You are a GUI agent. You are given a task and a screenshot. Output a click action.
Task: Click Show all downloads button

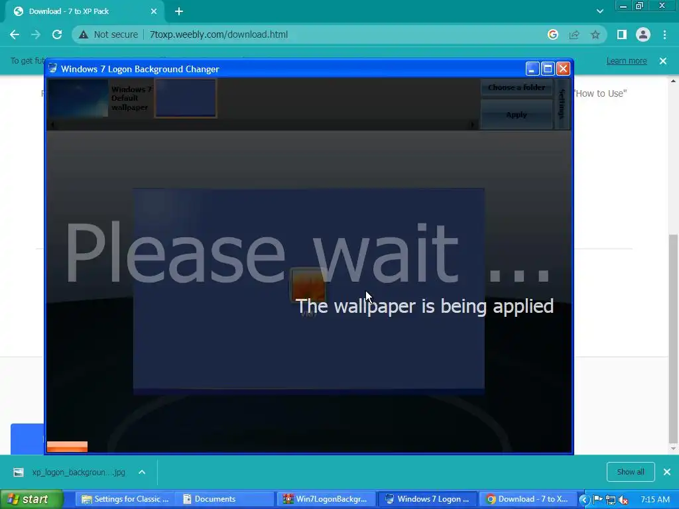(x=631, y=472)
